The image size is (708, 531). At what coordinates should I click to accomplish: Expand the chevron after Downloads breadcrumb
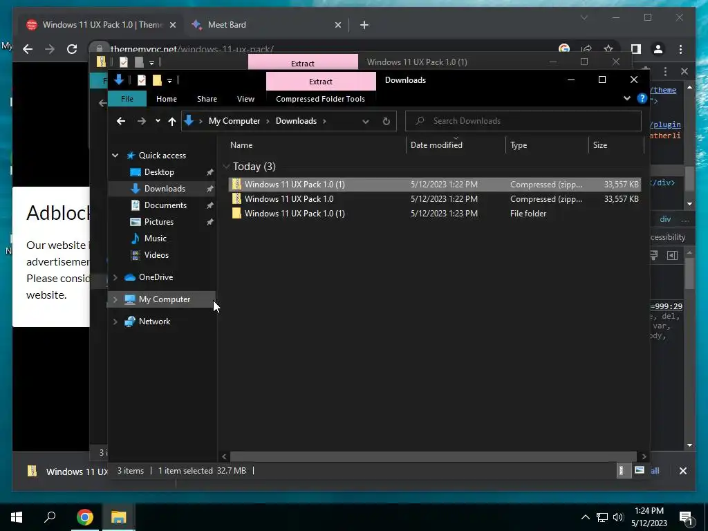click(x=325, y=121)
